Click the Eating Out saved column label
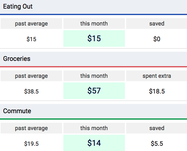Viewport: 187px width, 151px height. [157, 24]
